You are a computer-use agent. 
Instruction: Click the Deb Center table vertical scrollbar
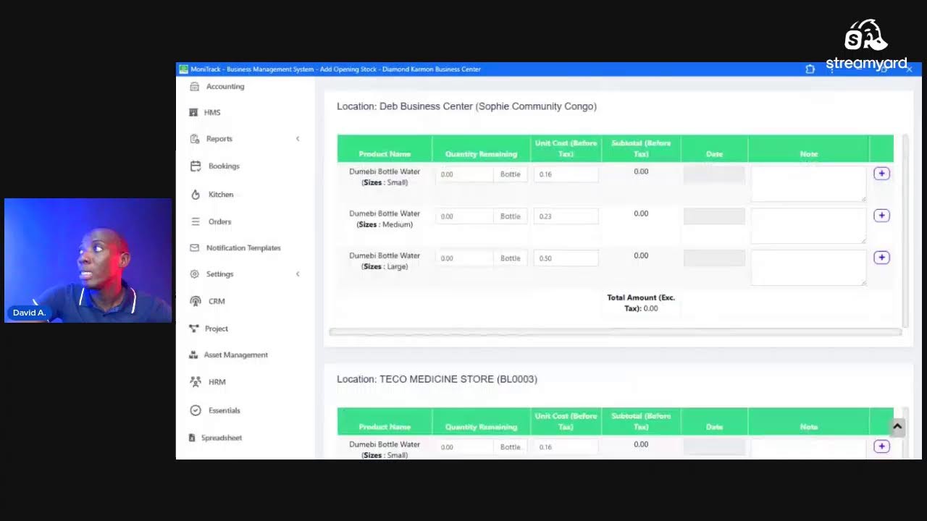click(x=905, y=232)
